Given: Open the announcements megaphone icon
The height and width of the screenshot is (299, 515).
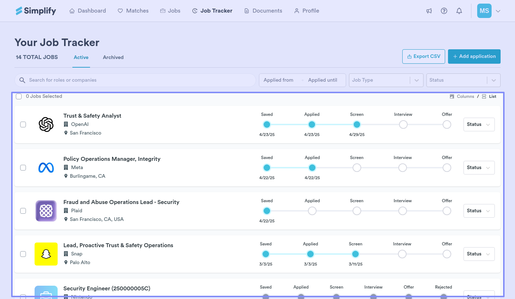Looking at the screenshot, I should pos(429,11).
